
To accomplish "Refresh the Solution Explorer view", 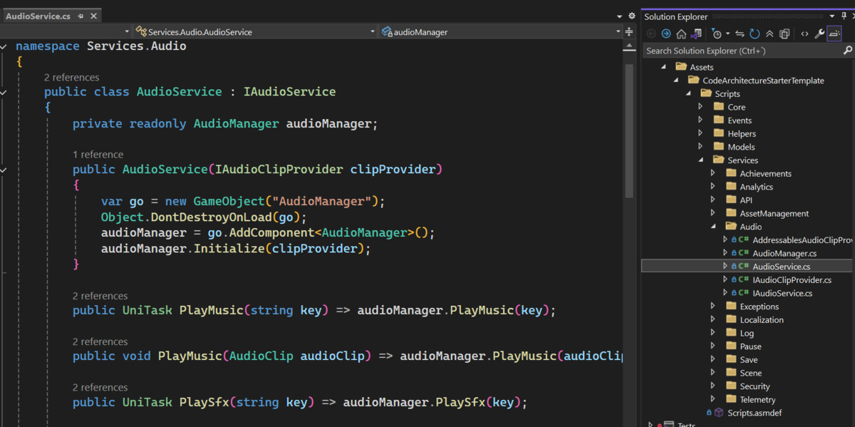I will (x=754, y=33).
